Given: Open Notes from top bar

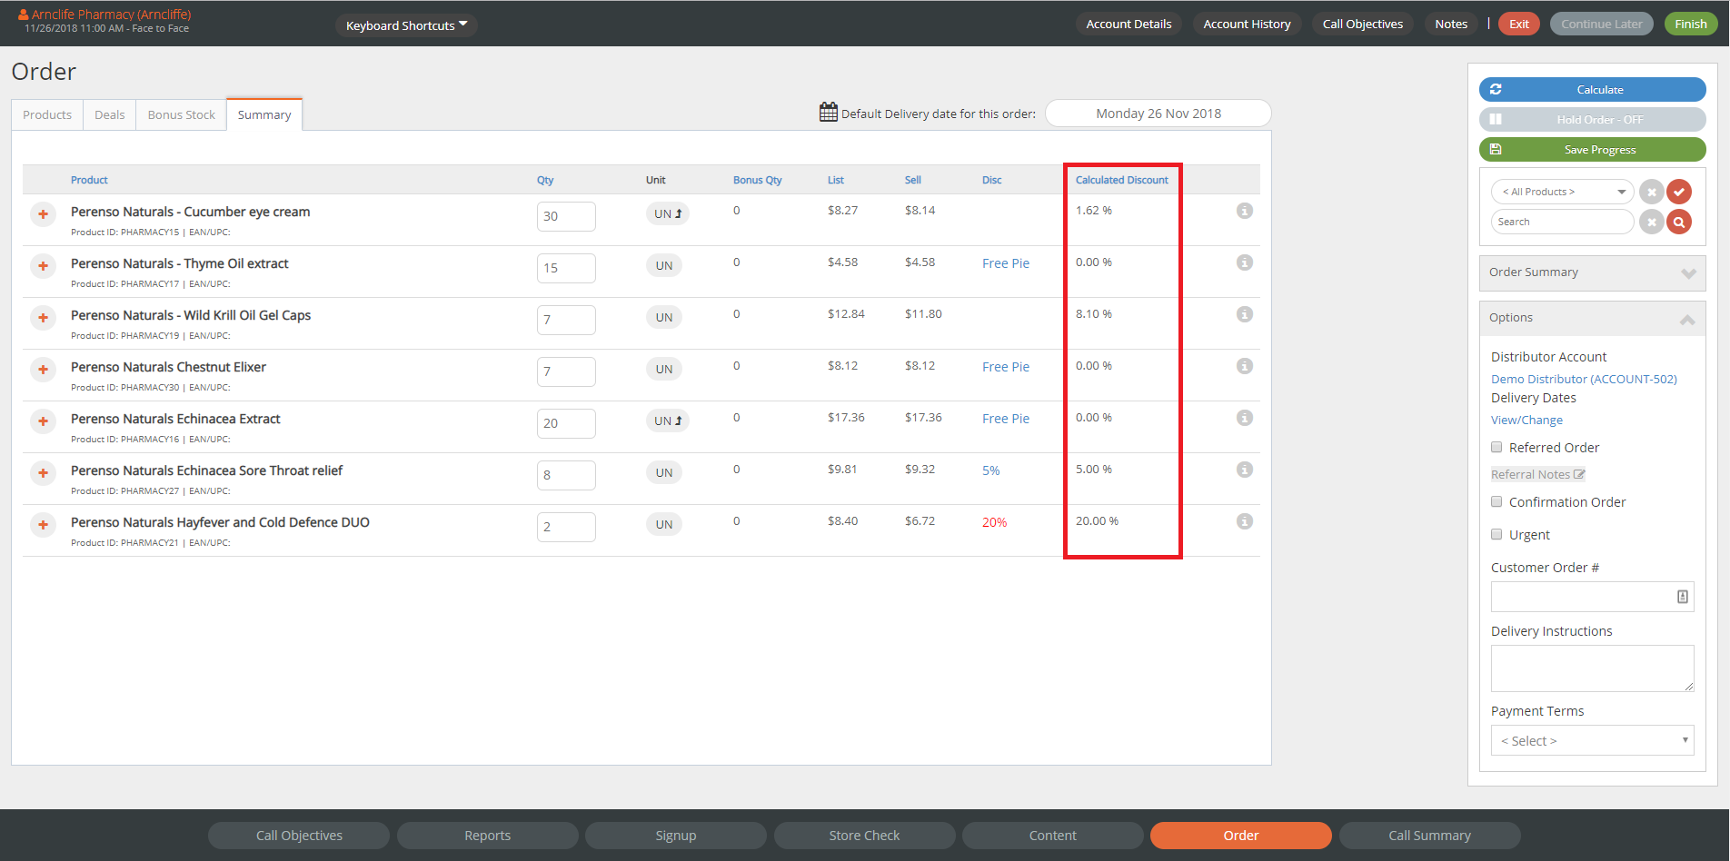Looking at the screenshot, I should (x=1451, y=25).
